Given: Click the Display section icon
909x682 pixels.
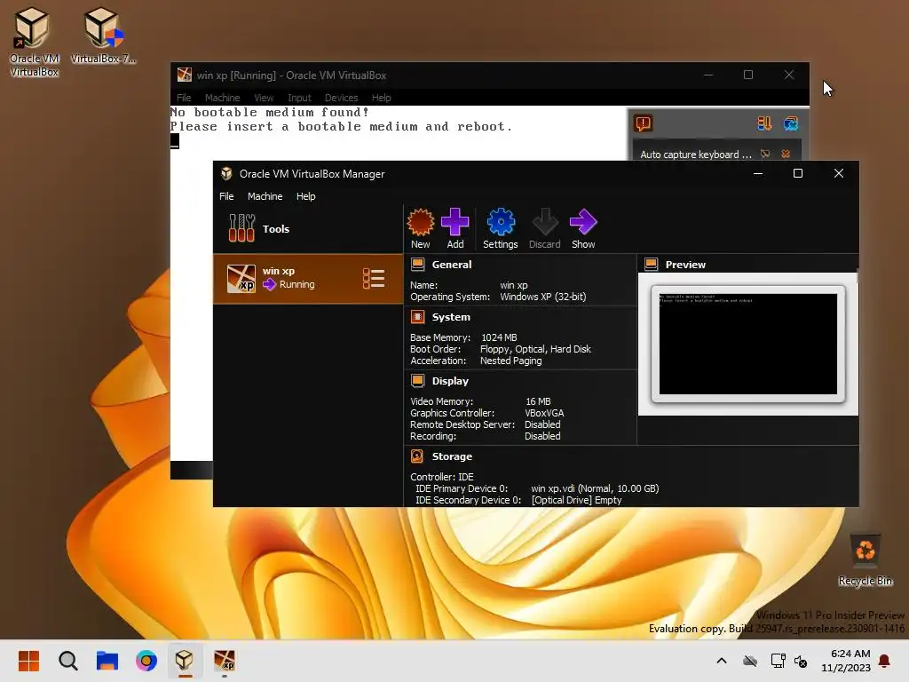Looking at the screenshot, I should point(417,380).
